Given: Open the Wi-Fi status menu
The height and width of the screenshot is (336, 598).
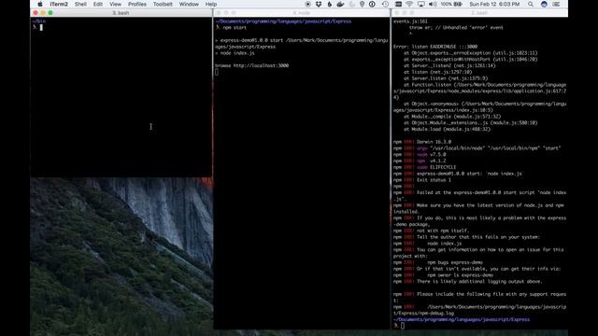Looking at the screenshot, I should [x=409, y=4].
